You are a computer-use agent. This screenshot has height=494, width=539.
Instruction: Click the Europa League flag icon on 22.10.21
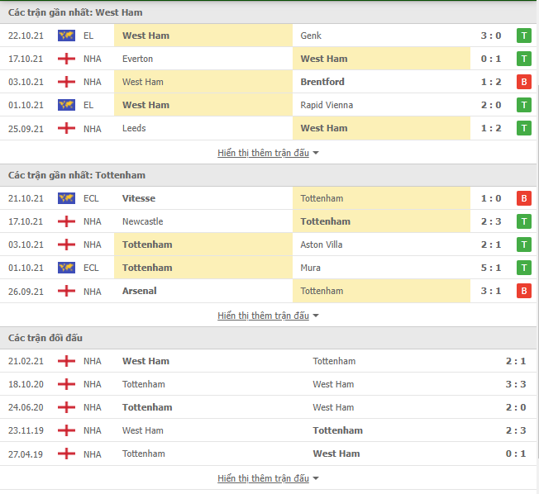click(x=66, y=36)
